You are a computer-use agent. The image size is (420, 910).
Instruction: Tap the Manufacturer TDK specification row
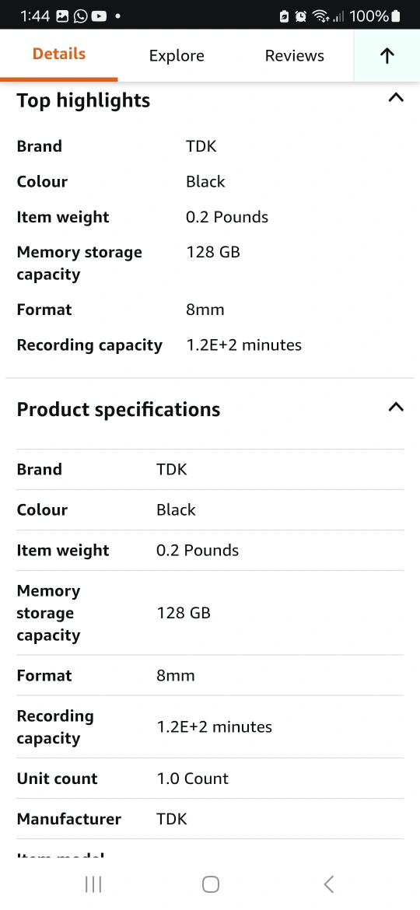coord(210,819)
